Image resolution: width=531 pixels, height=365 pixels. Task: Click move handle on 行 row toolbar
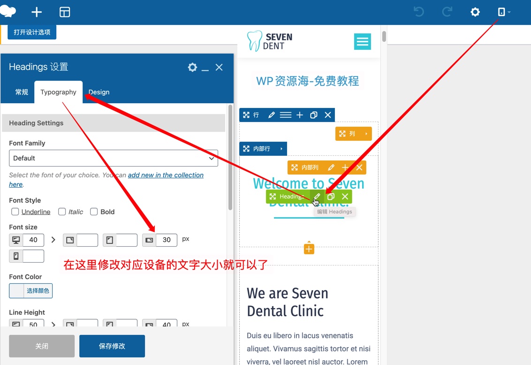click(246, 115)
